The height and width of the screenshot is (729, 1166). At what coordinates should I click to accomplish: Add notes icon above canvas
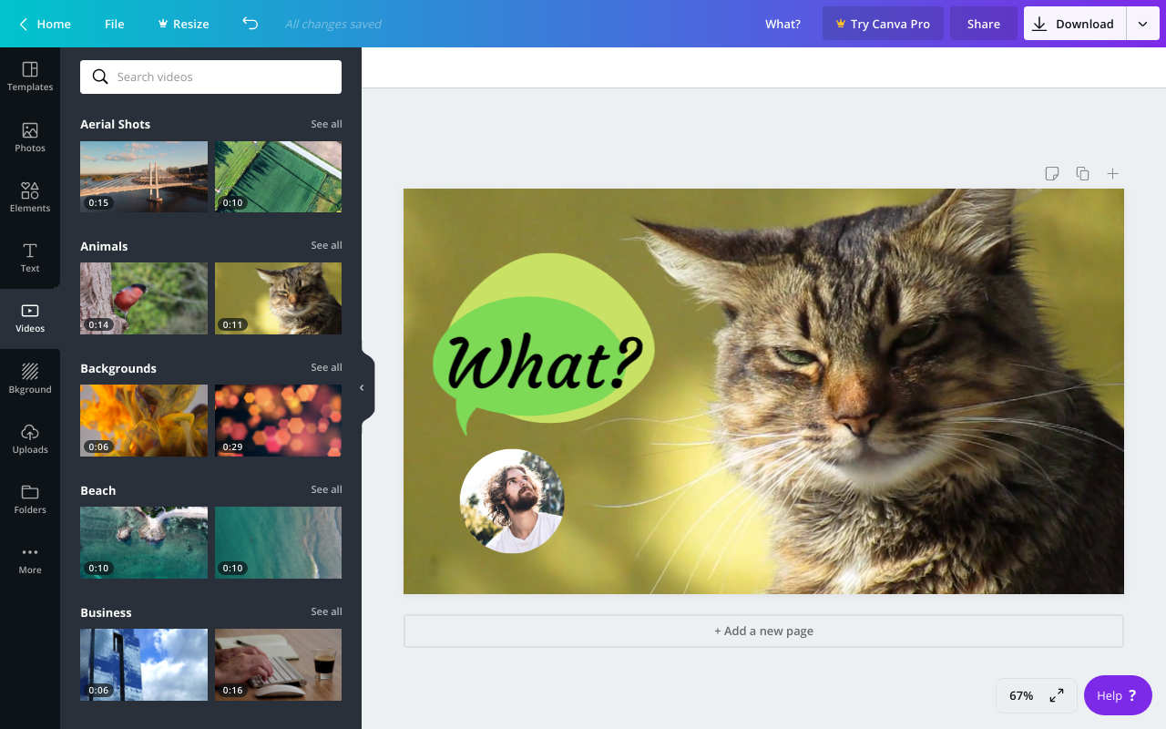pos(1052,173)
